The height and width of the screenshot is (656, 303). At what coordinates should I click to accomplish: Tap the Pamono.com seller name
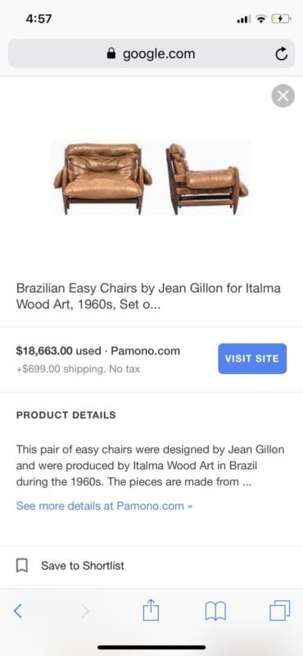coord(146,351)
